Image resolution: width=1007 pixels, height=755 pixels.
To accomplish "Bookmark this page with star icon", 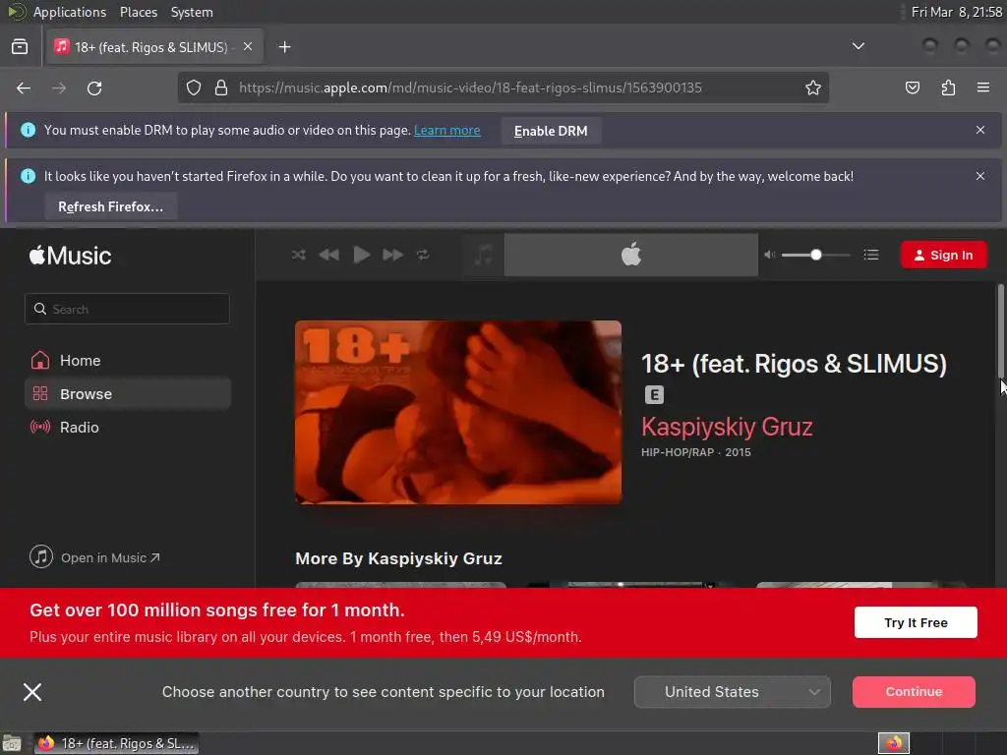I will coord(813,87).
